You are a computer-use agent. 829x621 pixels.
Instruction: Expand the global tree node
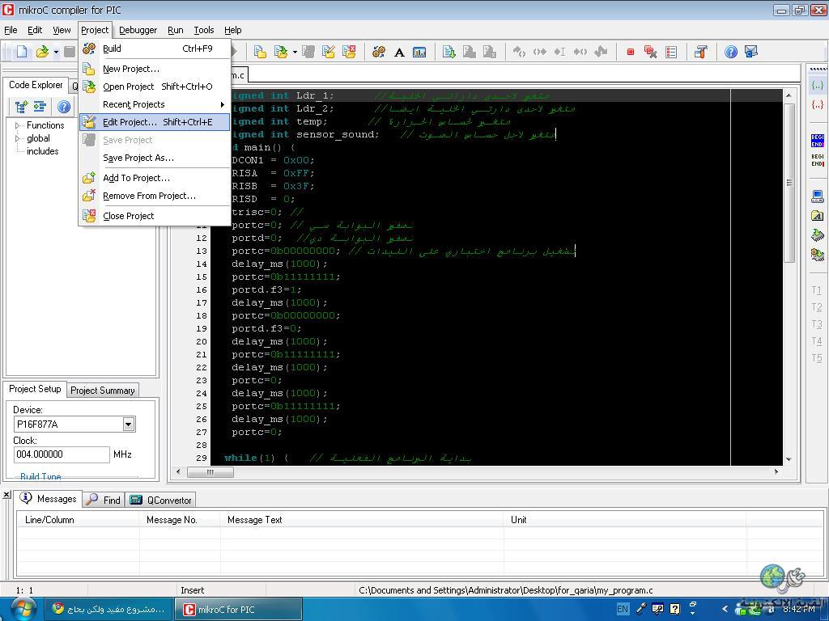(18, 138)
